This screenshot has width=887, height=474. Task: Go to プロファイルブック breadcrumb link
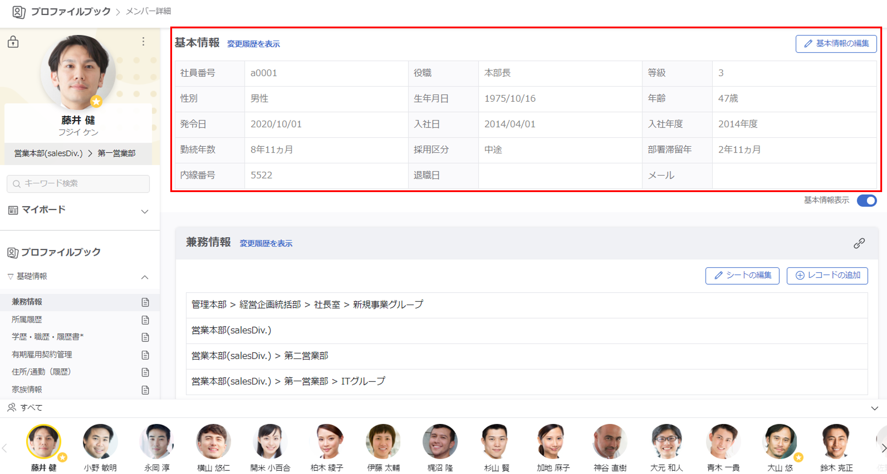(71, 12)
